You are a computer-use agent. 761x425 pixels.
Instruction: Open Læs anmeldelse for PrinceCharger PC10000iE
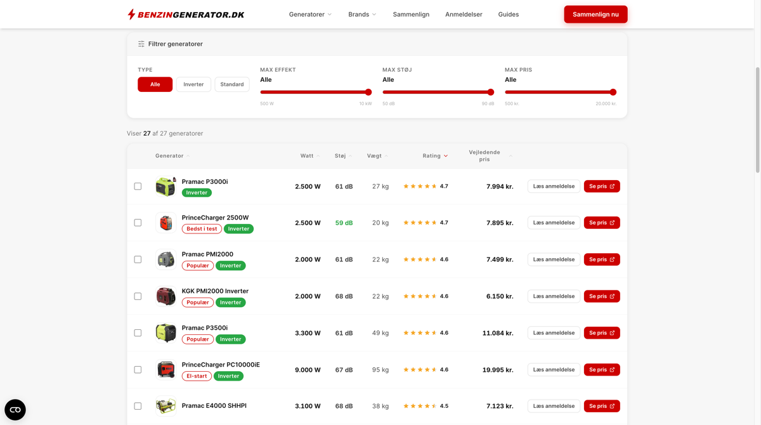pos(554,370)
